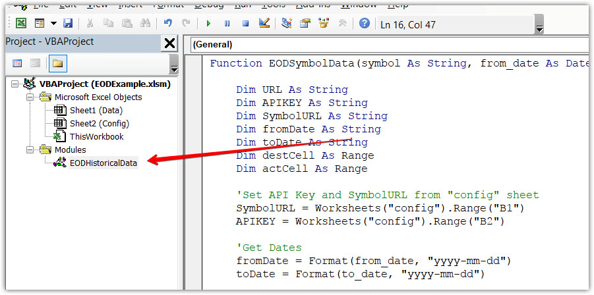Screen dimensions: 594x295
Task: Run the macro with the green play icon
Action: pyautogui.click(x=209, y=24)
